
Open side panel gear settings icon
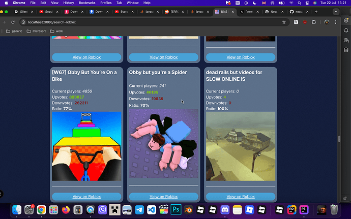click(x=346, y=21)
